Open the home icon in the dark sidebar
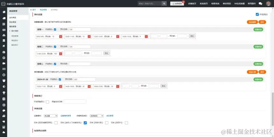This screenshot has width=274, height=137. click(4, 12)
